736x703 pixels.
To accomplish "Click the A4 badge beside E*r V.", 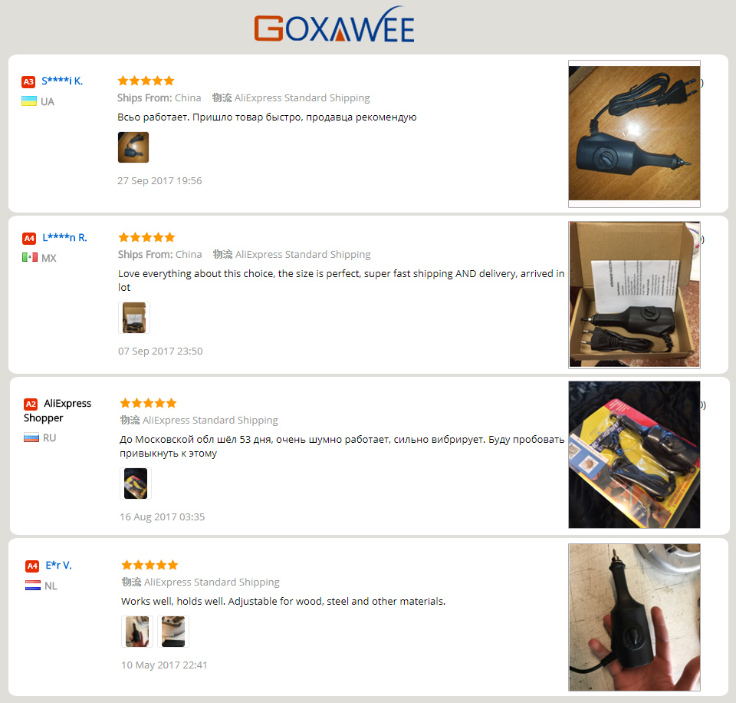I will coord(32,566).
